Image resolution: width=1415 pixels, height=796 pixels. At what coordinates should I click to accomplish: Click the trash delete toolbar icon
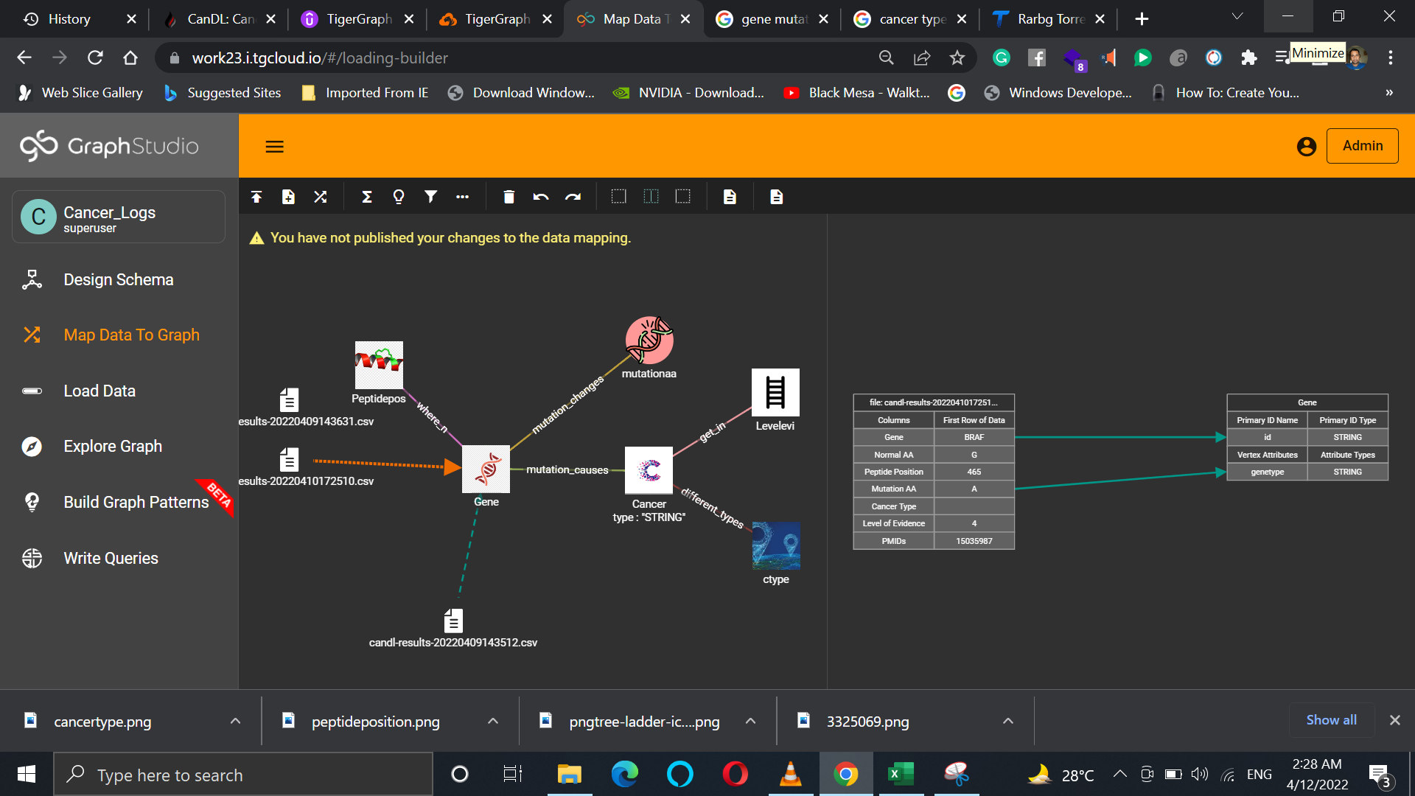[x=509, y=197]
